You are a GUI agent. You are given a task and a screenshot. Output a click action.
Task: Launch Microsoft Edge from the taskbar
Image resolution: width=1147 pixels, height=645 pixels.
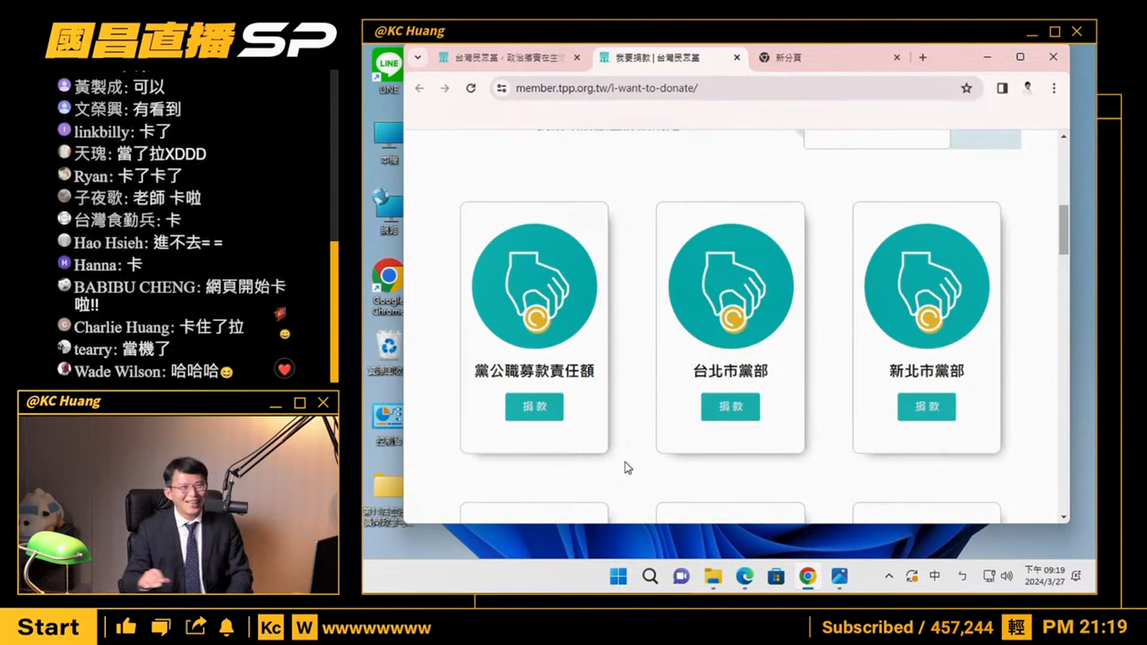pyautogui.click(x=744, y=576)
